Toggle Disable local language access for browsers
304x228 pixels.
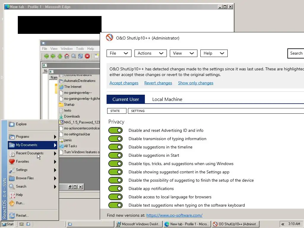(x=115, y=197)
